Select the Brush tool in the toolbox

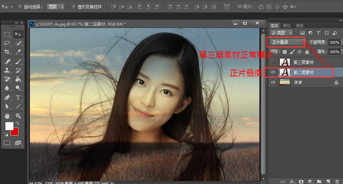(18, 61)
